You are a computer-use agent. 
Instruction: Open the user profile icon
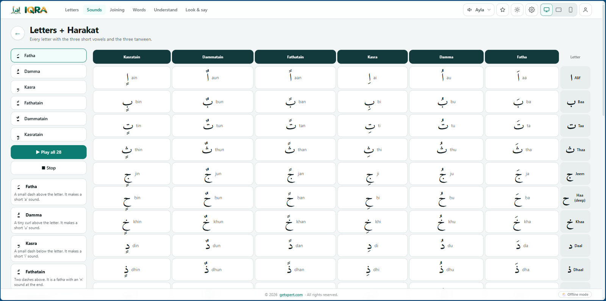[x=585, y=10]
